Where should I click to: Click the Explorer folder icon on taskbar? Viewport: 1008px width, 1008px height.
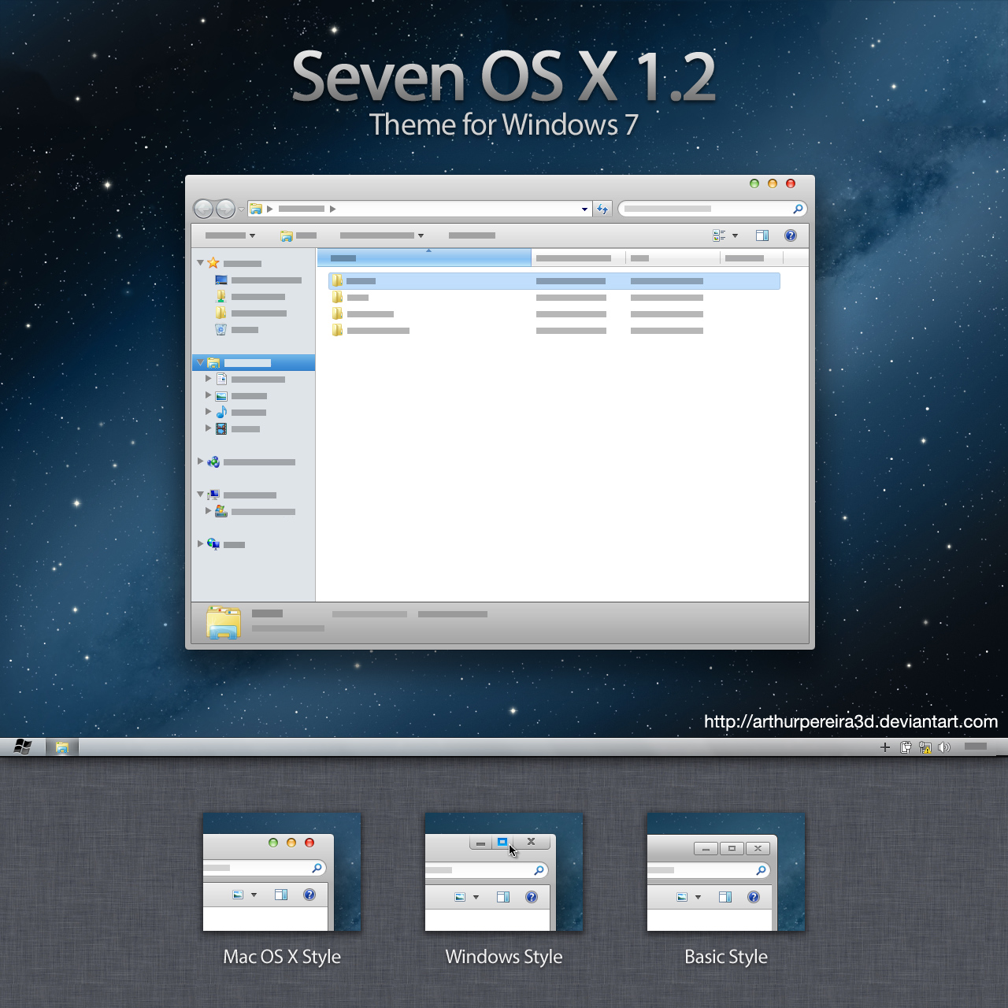click(61, 747)
